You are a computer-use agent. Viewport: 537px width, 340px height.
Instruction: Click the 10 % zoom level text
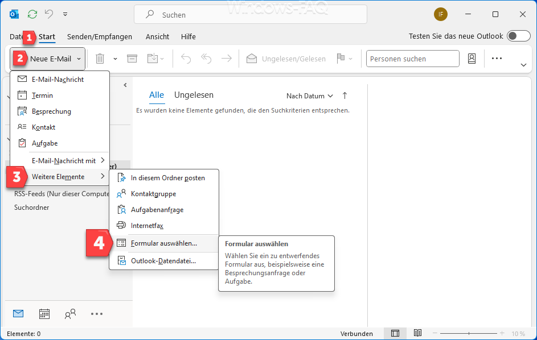[x=518, y=334]
